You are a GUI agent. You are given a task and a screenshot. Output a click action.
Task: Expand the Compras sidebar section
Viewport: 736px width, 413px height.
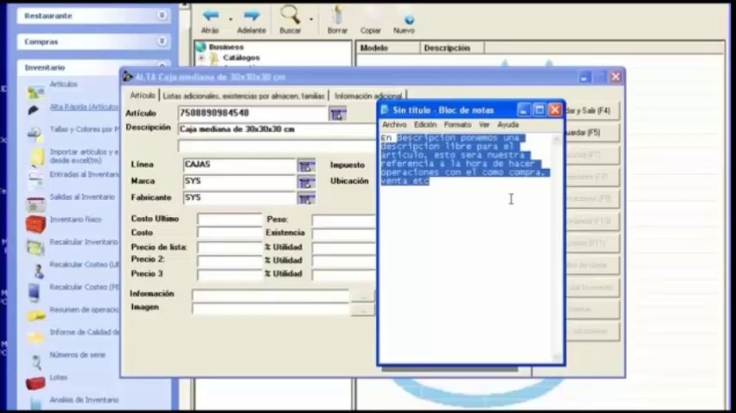tap(162, 41)
